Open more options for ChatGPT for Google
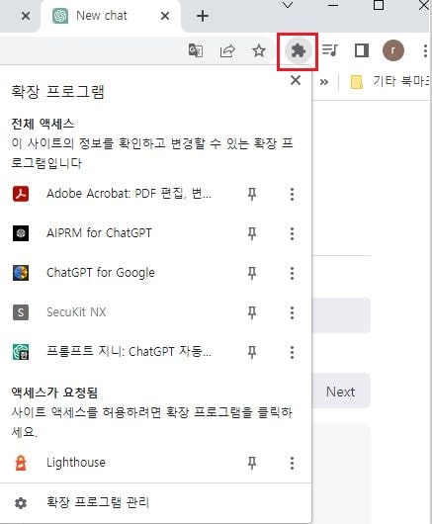The image size is (432, 524). pos(292,273)
